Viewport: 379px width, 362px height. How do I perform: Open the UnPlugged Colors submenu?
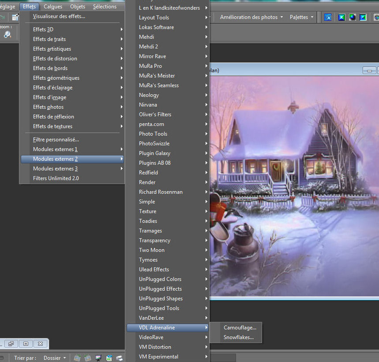pyautogui.click(x=168, y=279)
